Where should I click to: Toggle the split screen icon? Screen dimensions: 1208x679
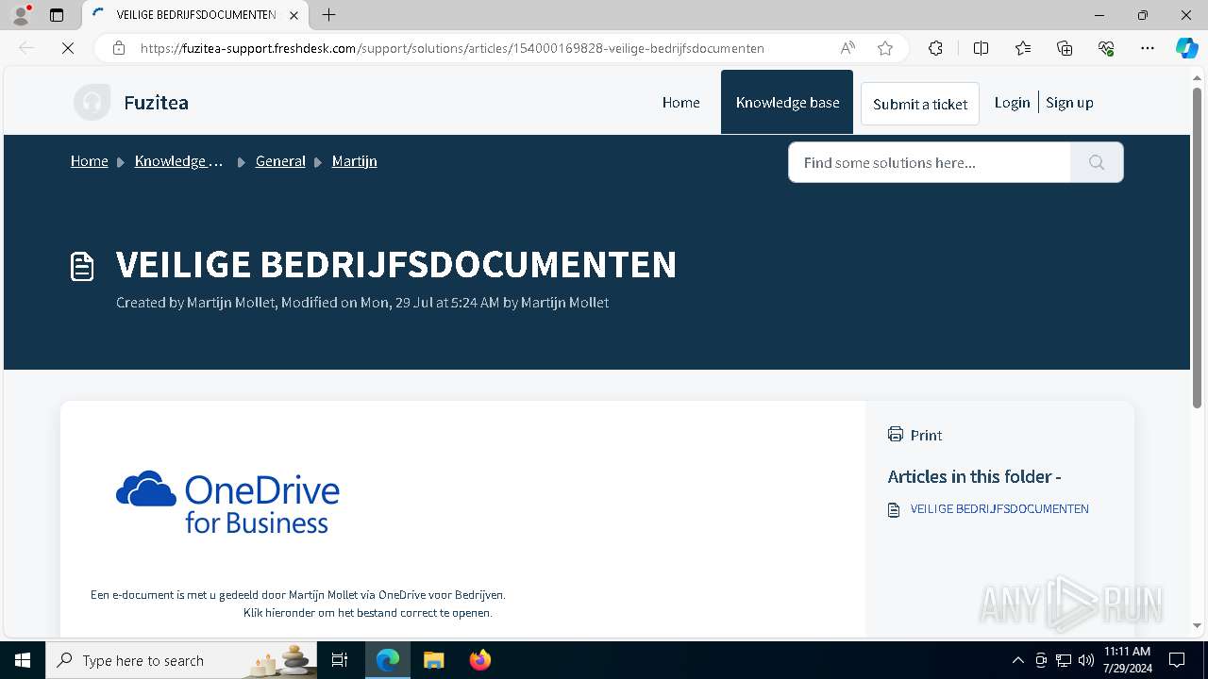pyautogui.click(x=981, y=48)
